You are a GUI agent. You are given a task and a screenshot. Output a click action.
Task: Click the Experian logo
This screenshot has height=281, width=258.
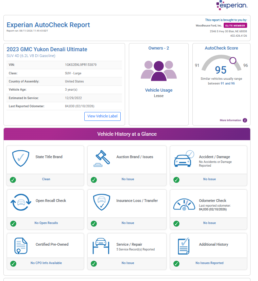point(231,5)
